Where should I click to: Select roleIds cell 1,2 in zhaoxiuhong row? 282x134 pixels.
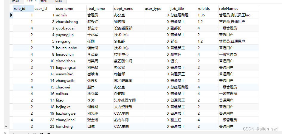207,22
